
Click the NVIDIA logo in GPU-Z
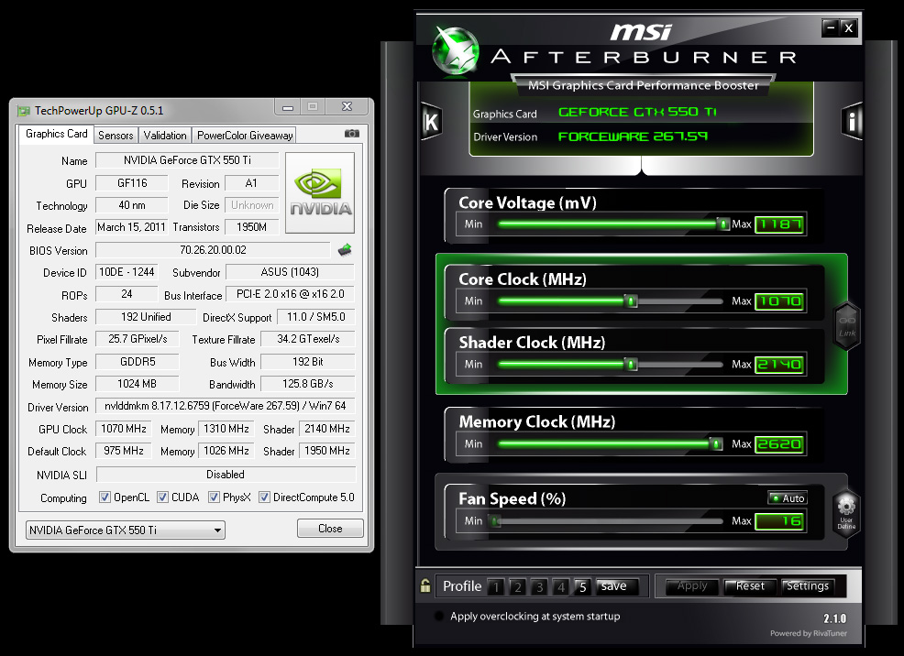320,193
